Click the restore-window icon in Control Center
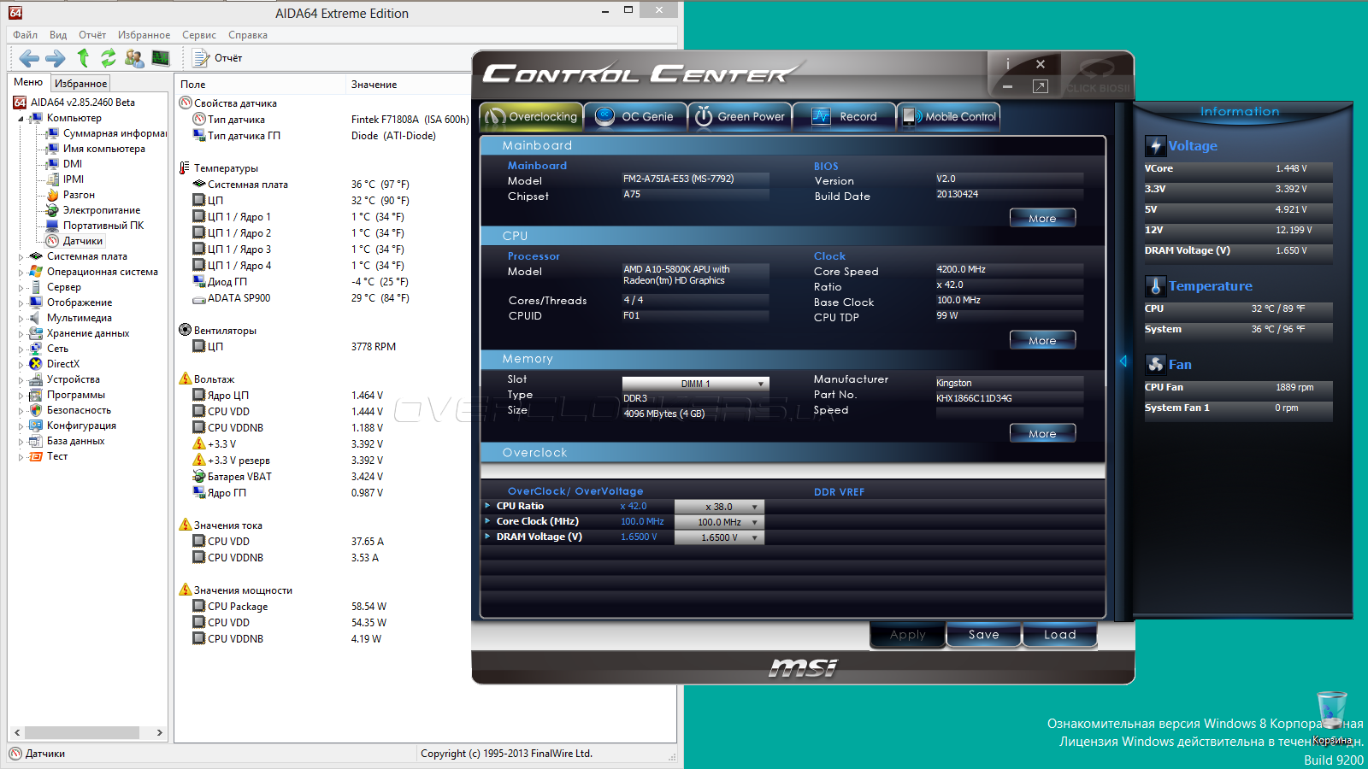This screenshot has height=769, width=1368. tap(1041, 86)
